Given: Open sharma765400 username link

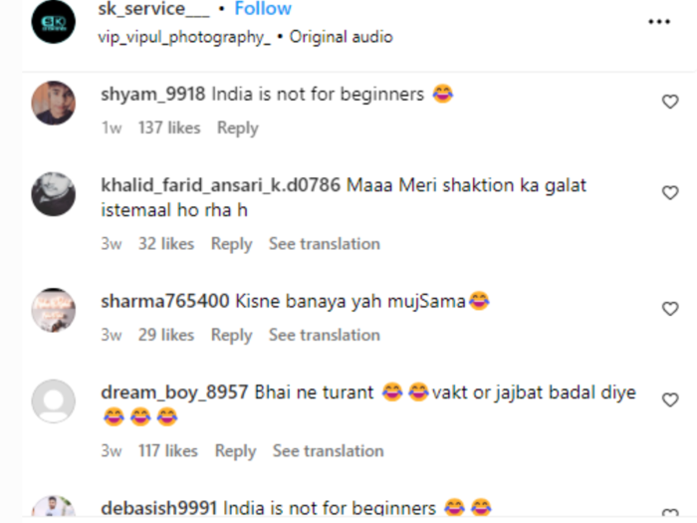Looking at the screenshot, I should point(165,301).
